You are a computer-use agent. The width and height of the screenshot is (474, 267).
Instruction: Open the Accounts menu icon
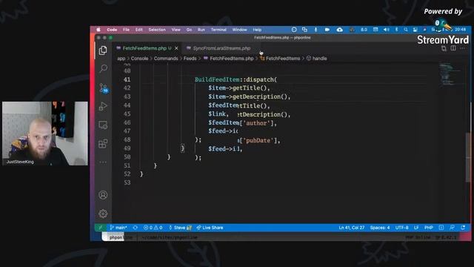pos(103,195)
